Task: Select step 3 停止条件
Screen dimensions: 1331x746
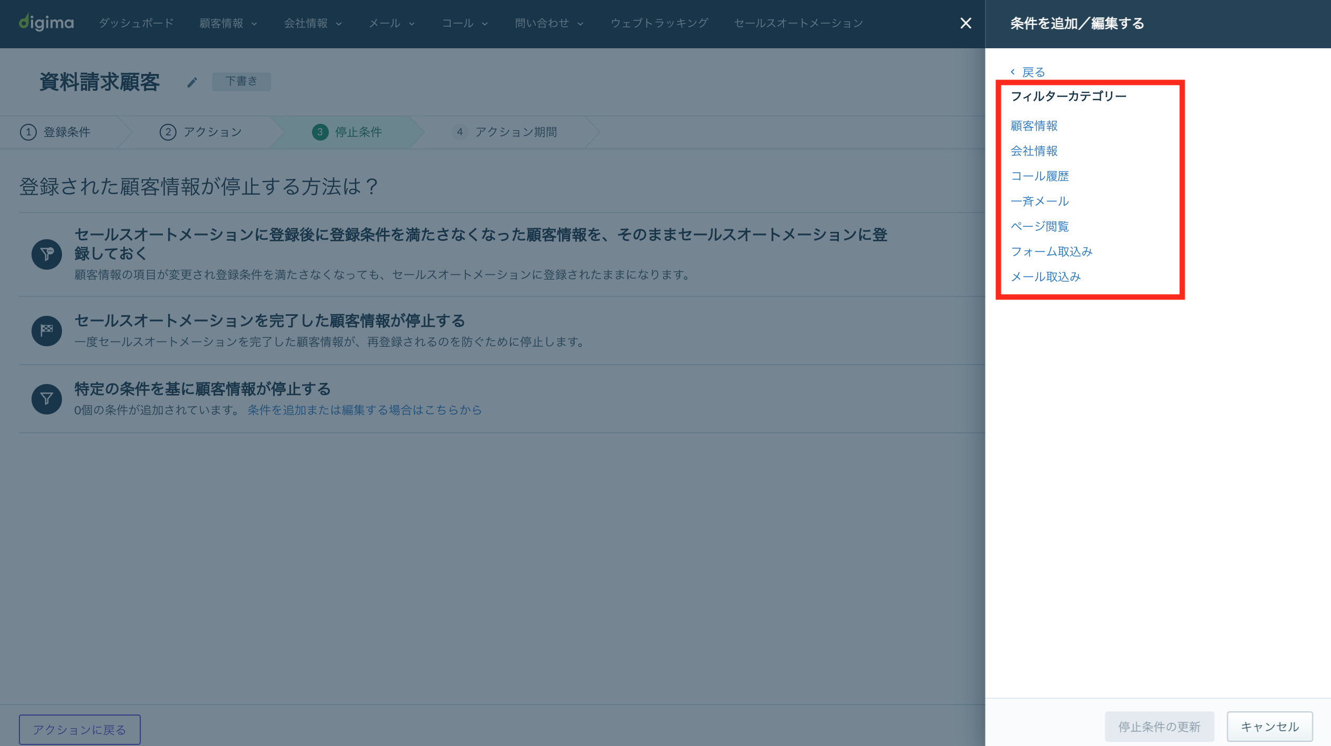Action: tap(347, 132)
